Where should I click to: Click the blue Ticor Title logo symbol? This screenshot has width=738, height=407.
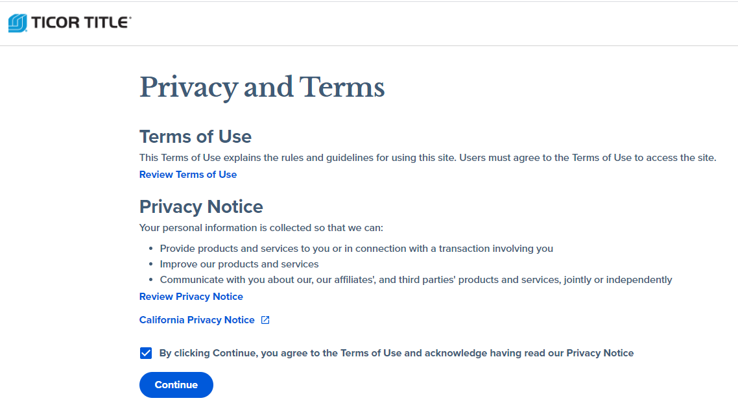[18, 23]
